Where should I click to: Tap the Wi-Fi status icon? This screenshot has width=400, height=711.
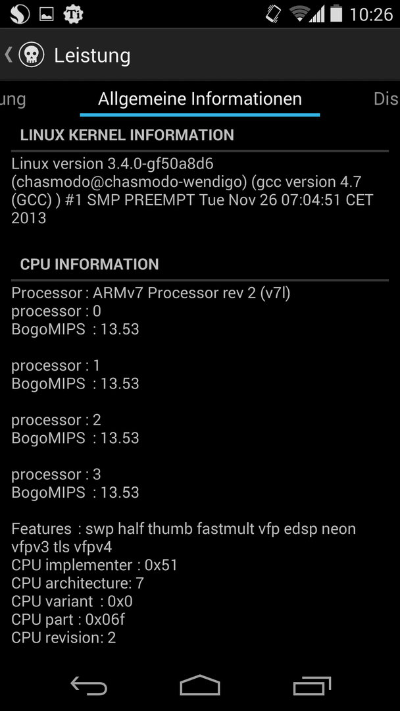pyautogui.click(x=299, y=14)
